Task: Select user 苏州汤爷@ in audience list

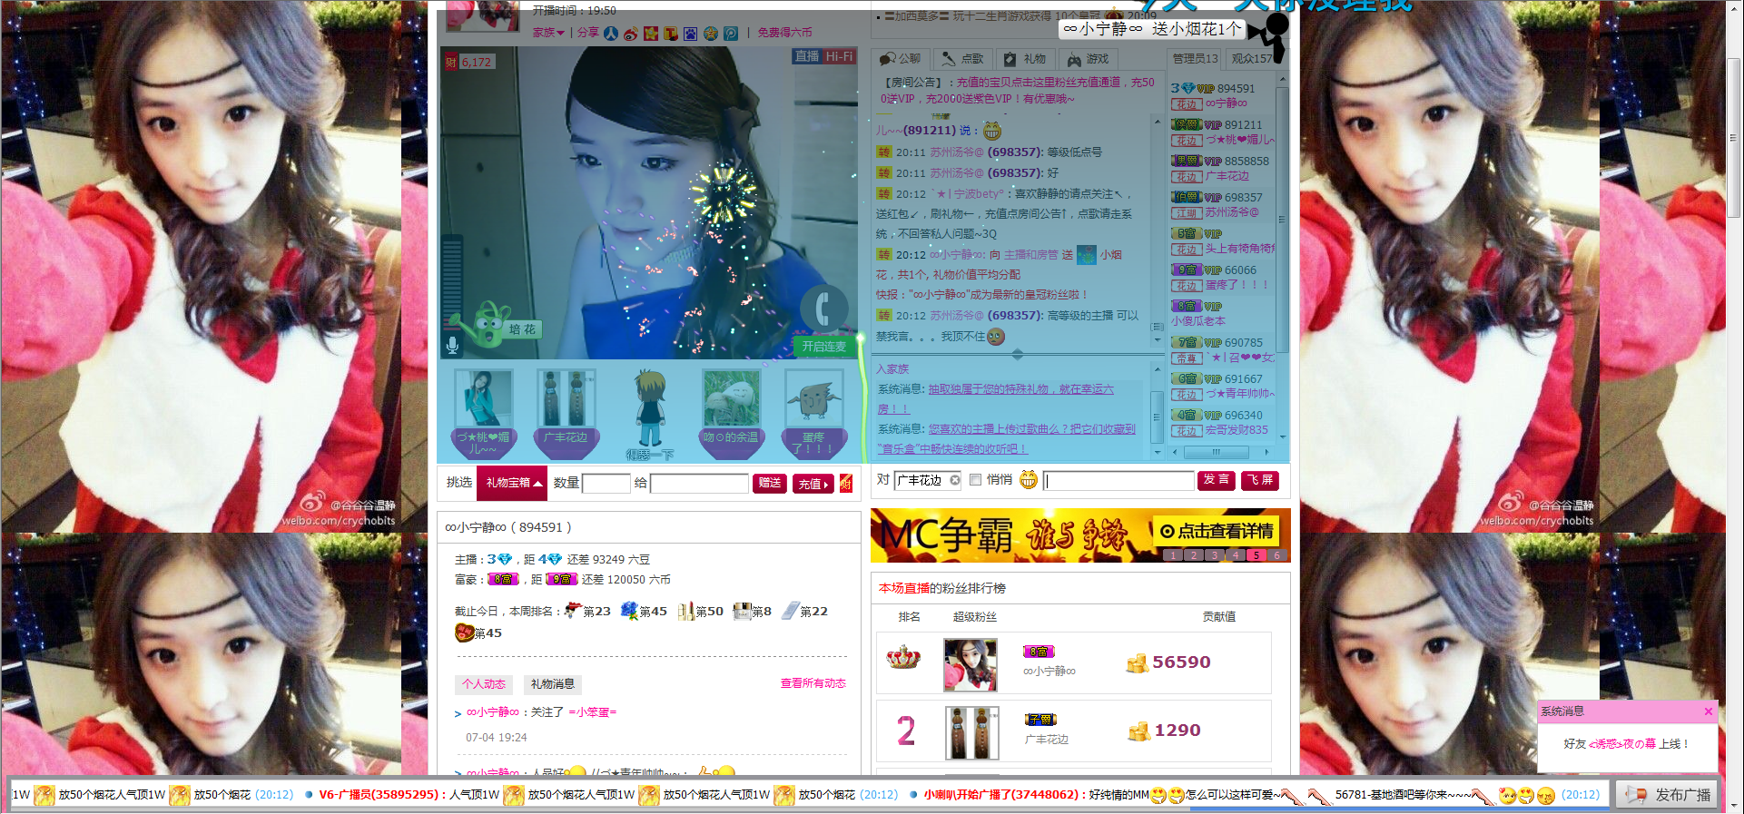Action: coord(1232,212)
